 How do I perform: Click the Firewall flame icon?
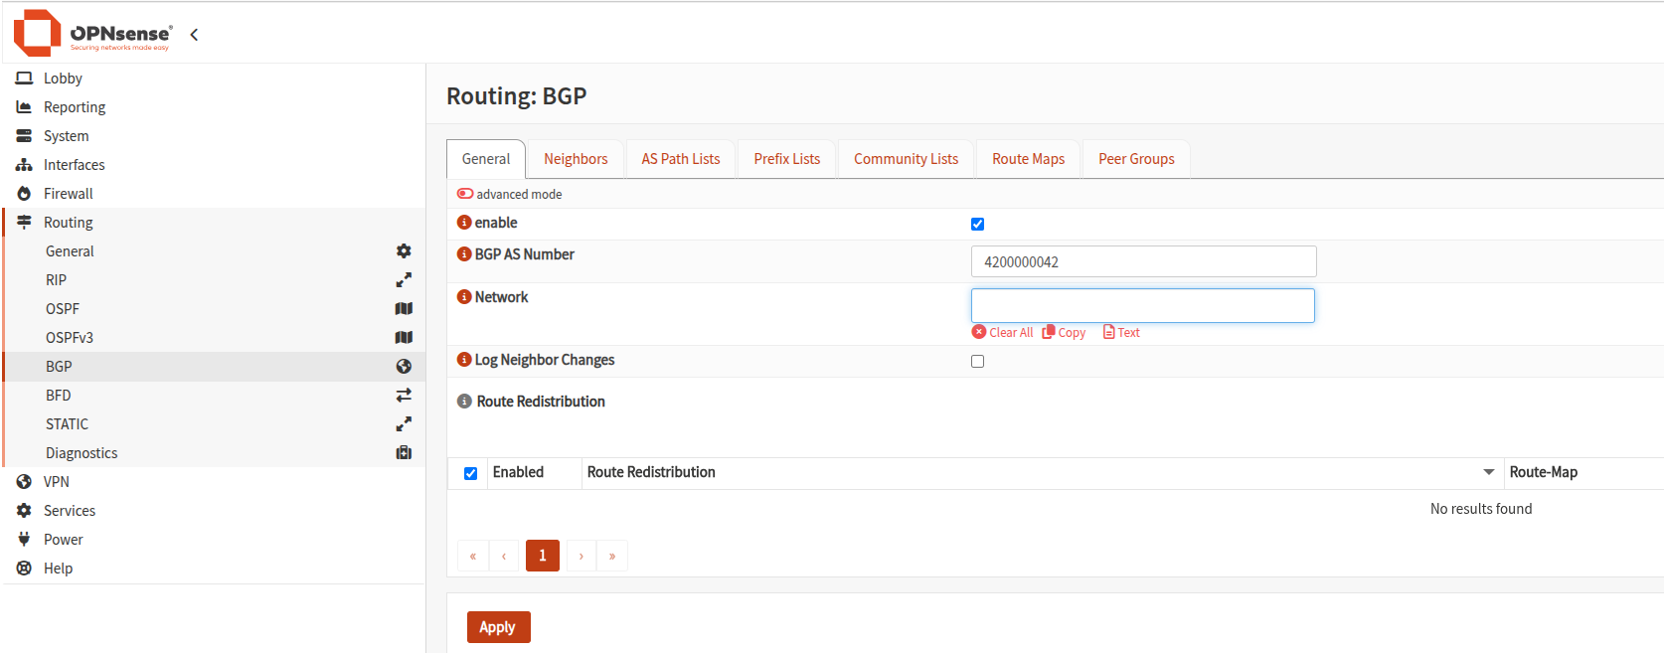[24, 194]
